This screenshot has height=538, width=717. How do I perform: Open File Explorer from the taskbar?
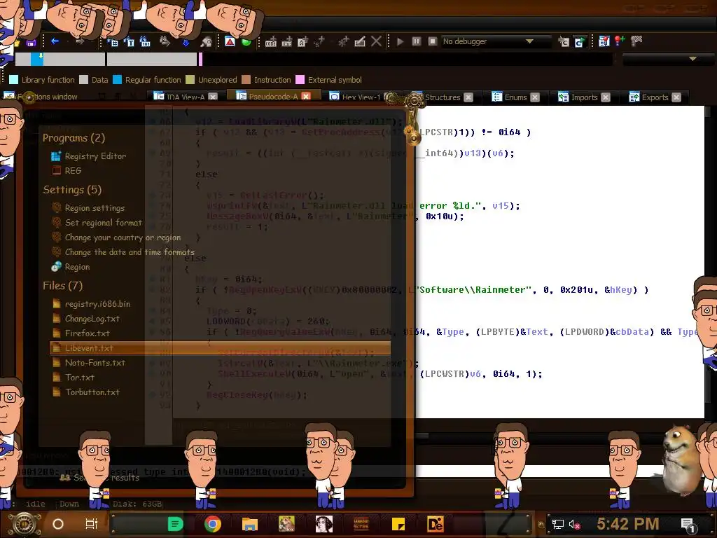click(x=250, y=524)
